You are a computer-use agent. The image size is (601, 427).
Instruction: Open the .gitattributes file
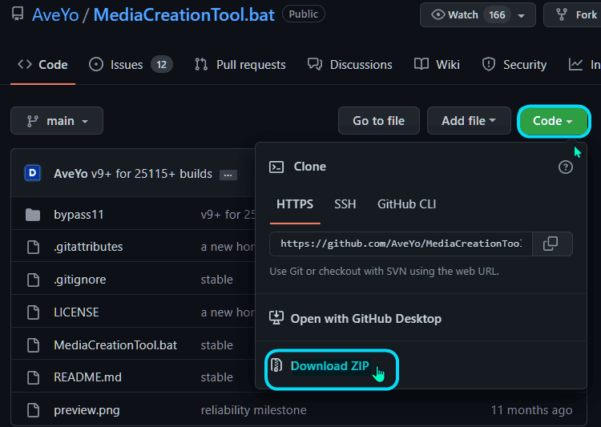(88, 247)
